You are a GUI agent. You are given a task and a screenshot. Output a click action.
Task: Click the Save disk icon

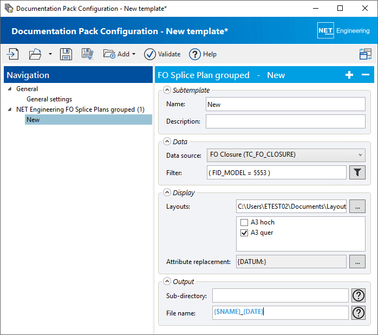66,54
